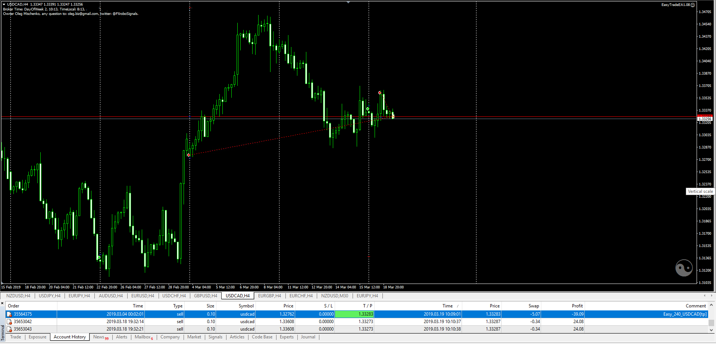Click the EasyTradeEA smiley face icon

coord(693,5)
